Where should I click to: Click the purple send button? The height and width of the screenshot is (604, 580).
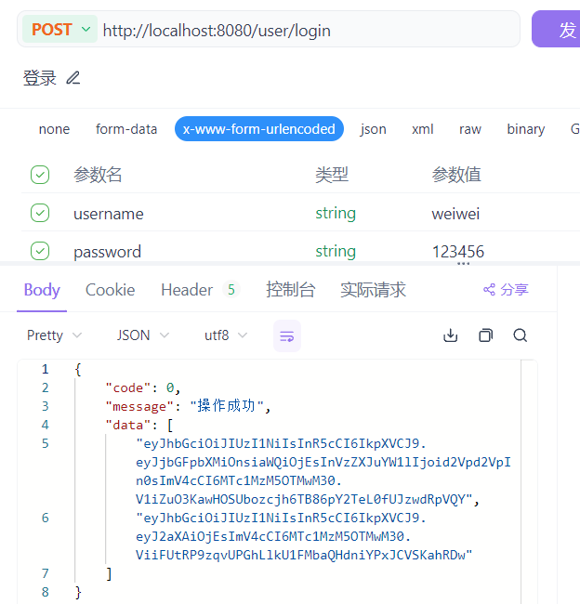[556, 29]
